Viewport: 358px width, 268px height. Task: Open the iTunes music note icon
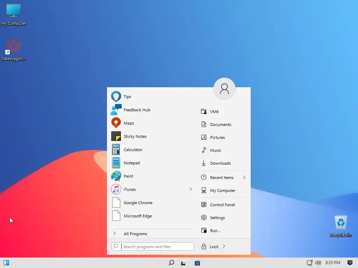pos(116,189)
